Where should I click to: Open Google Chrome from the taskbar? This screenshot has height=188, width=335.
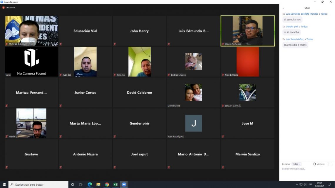pyautogui.click(x=107, y=184)
